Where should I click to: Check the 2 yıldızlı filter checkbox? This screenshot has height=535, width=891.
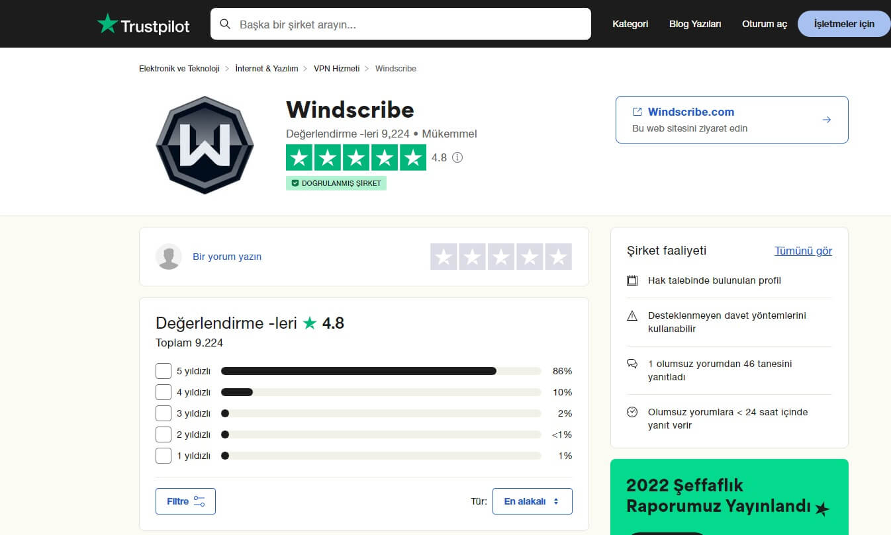point(164,434)
